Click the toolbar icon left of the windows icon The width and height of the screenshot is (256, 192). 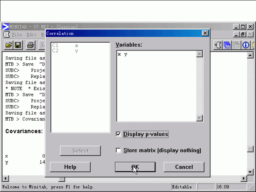[x=218, y=45]
